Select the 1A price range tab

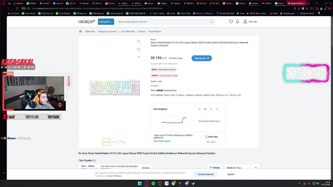211,109
